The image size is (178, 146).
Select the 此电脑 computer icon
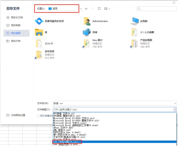click(x=135, y=21)
